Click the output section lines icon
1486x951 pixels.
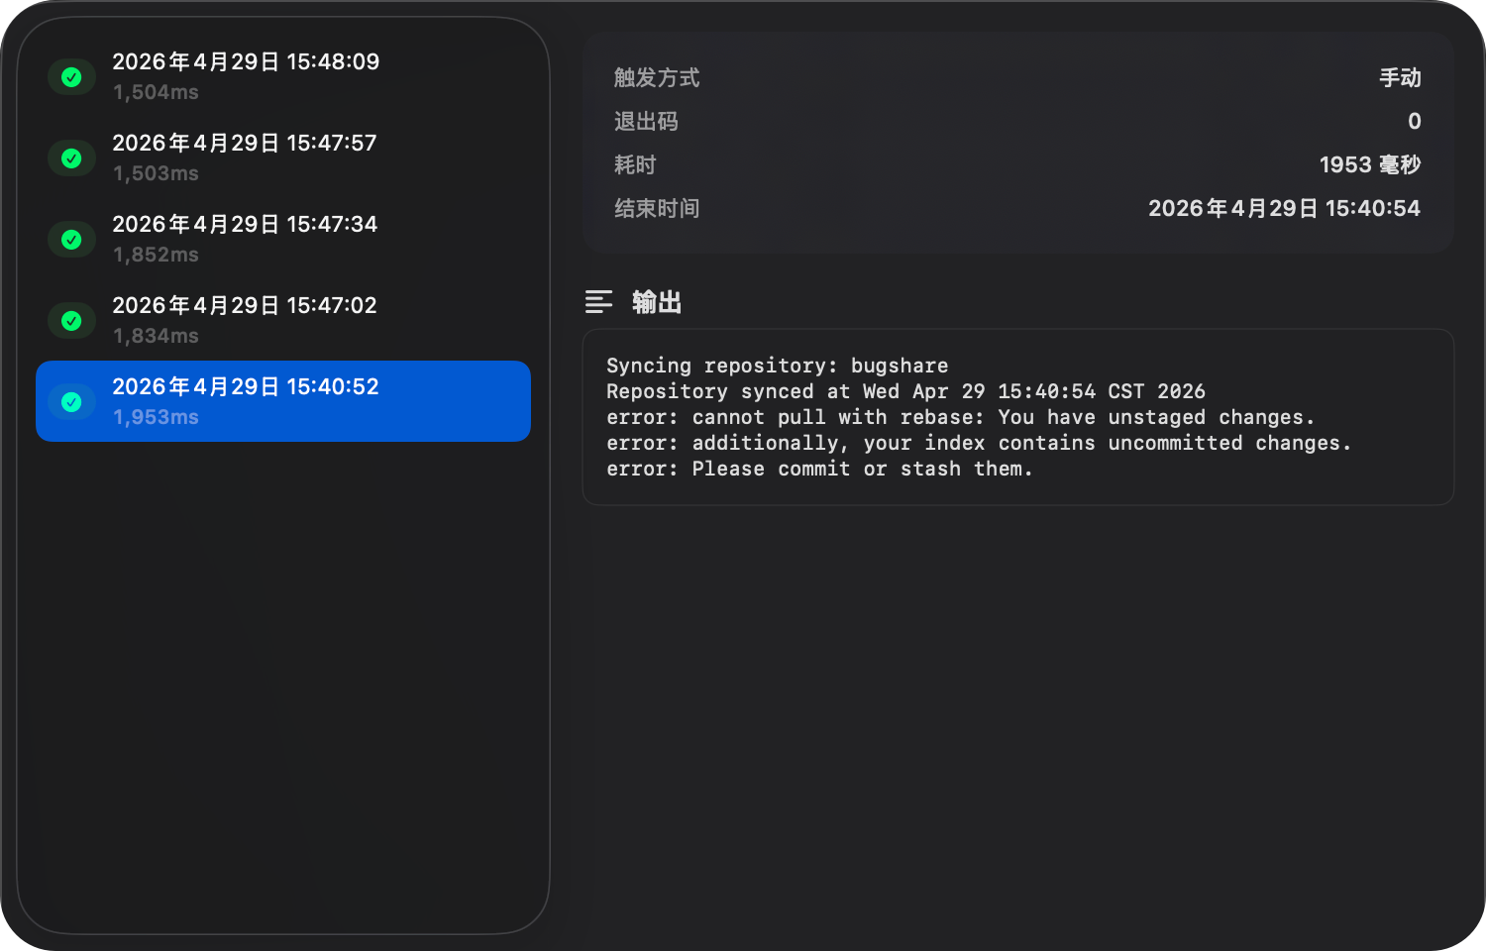tap(598, 302)
